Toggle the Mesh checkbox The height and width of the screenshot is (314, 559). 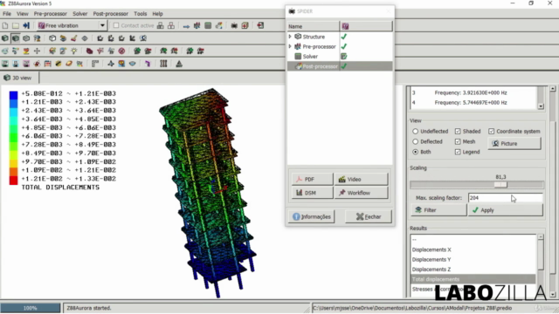point(458,141)
